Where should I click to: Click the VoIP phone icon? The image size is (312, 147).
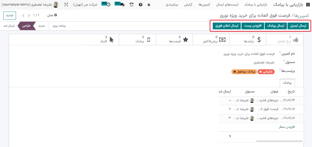coord(132,5)
